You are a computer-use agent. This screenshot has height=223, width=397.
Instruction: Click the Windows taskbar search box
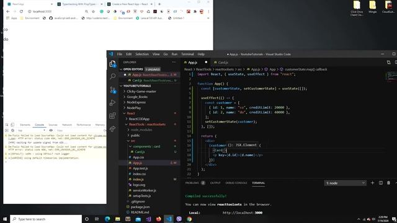[x=46, y=219]
